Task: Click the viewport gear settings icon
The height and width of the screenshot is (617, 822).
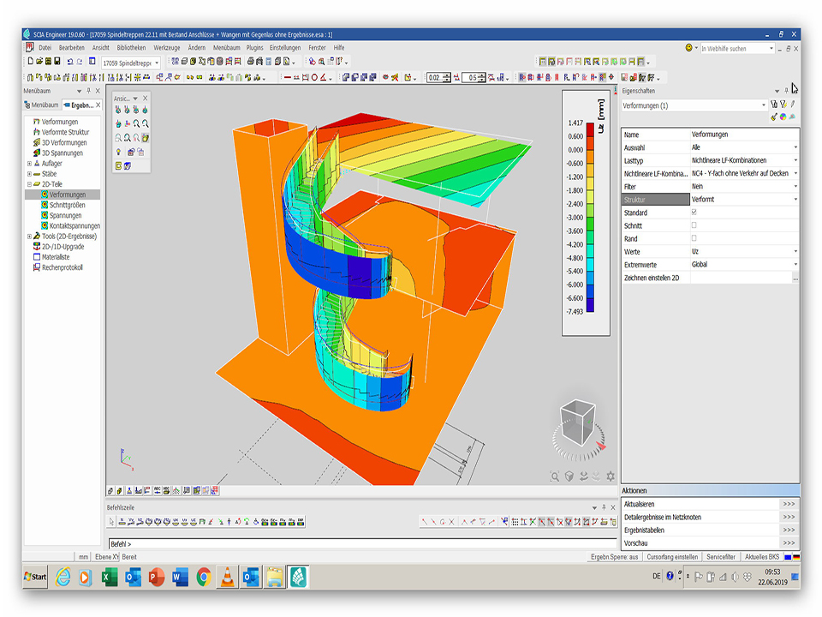Action: coord(611,476)
